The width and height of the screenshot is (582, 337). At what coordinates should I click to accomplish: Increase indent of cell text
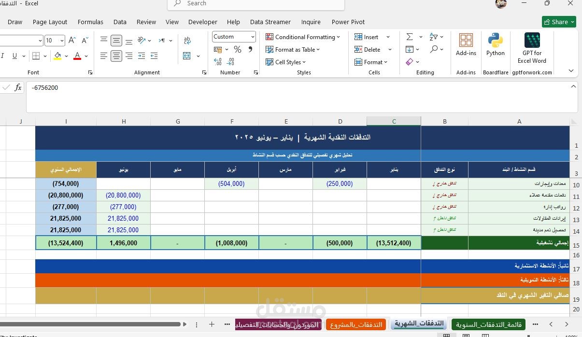coord(155,56)
